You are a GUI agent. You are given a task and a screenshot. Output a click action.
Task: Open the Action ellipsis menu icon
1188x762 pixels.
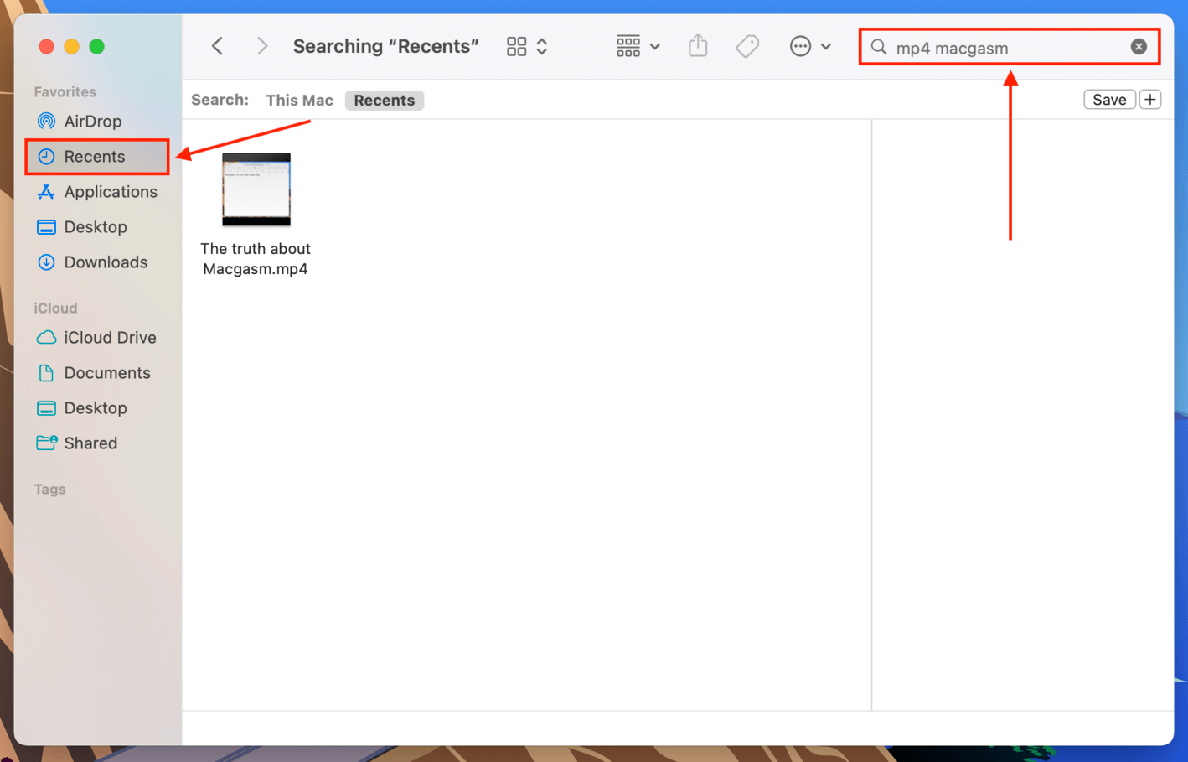[800, 46]
